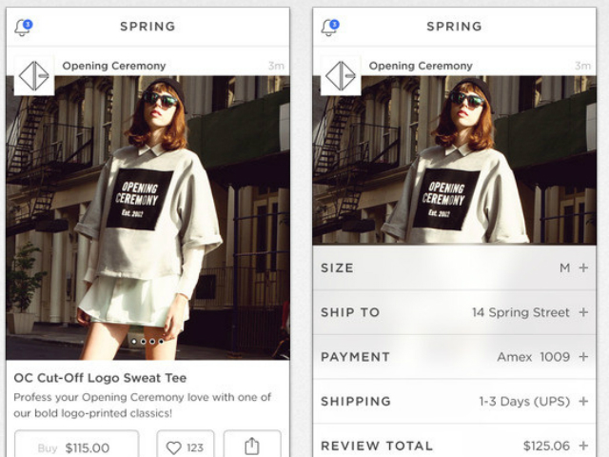
Task: Tap address 14 Spring Street
Action: point(521,312)
